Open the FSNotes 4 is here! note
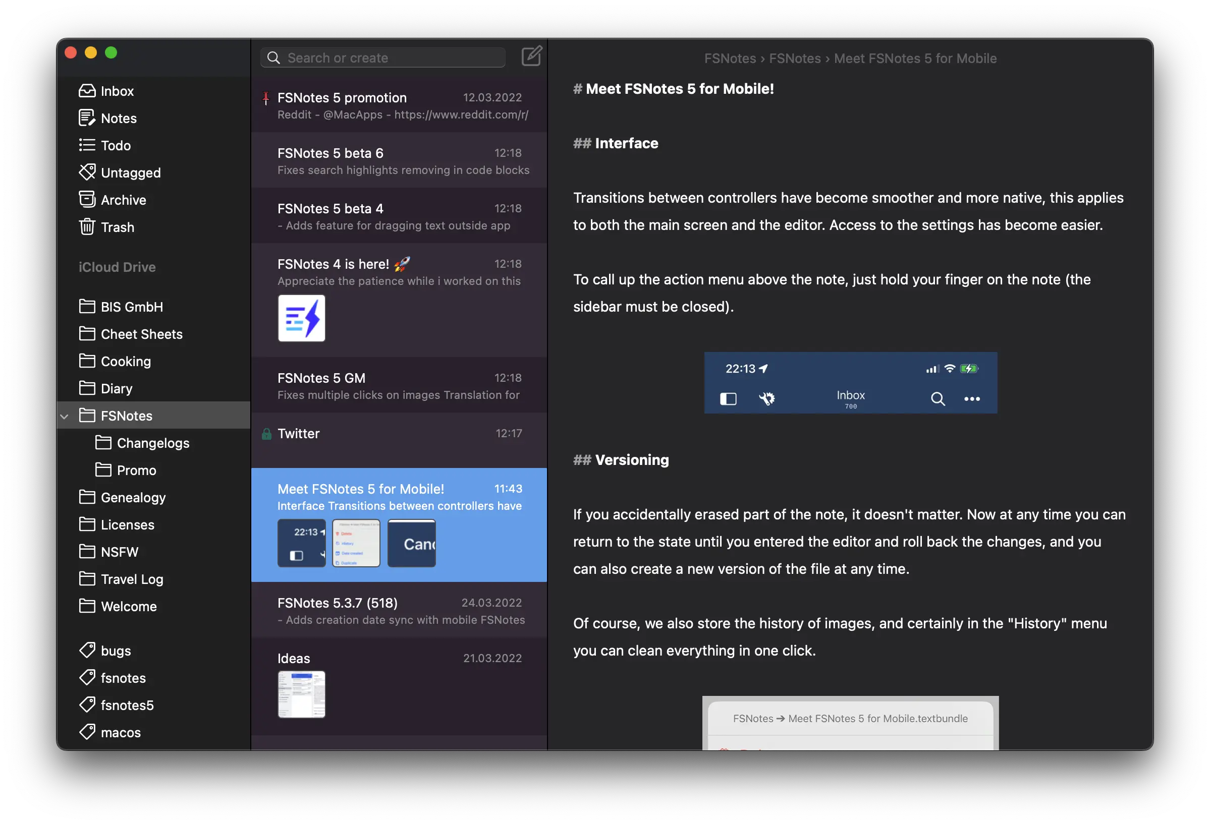The width and height of the screenshot is (1210, 825). click(399, 301)
